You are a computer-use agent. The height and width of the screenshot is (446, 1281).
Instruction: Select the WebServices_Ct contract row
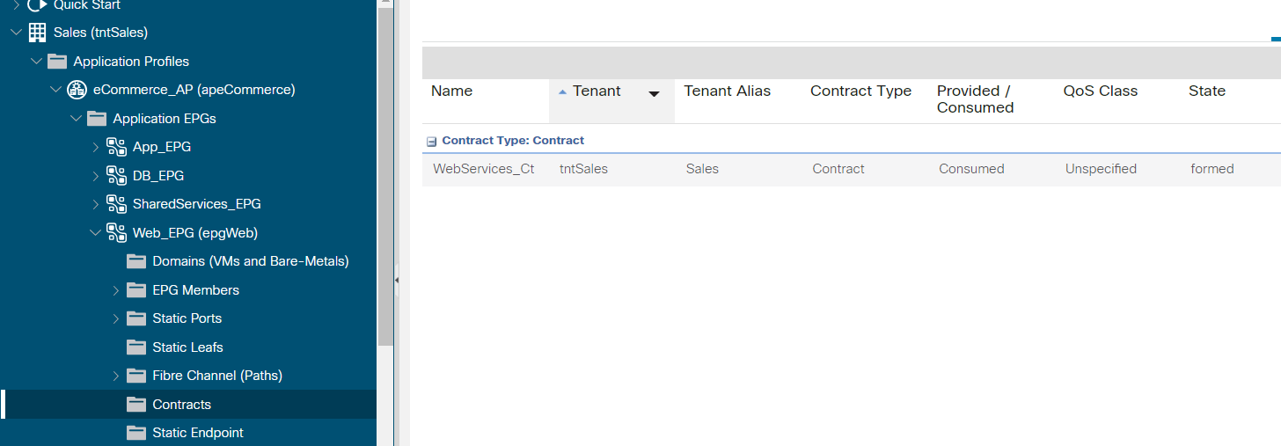pyautogui.click(x=852, y=169)
